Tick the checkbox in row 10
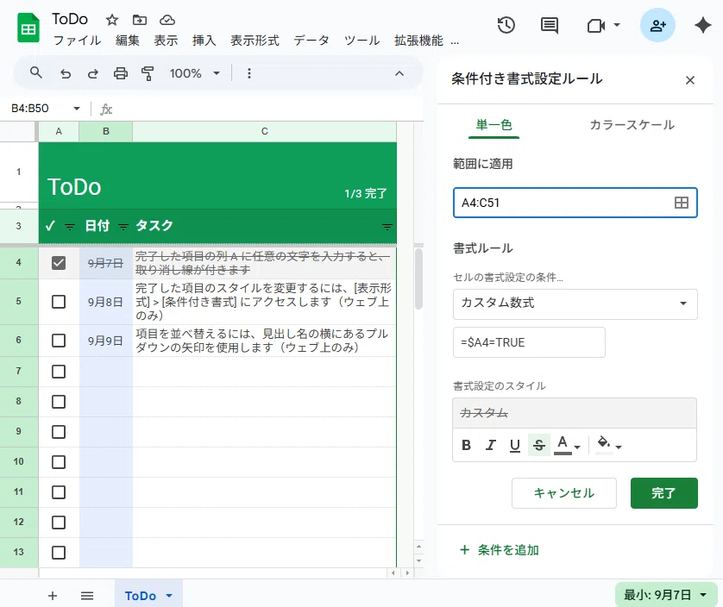The width and height of the screenshot is (723, 607). point(59,462)
